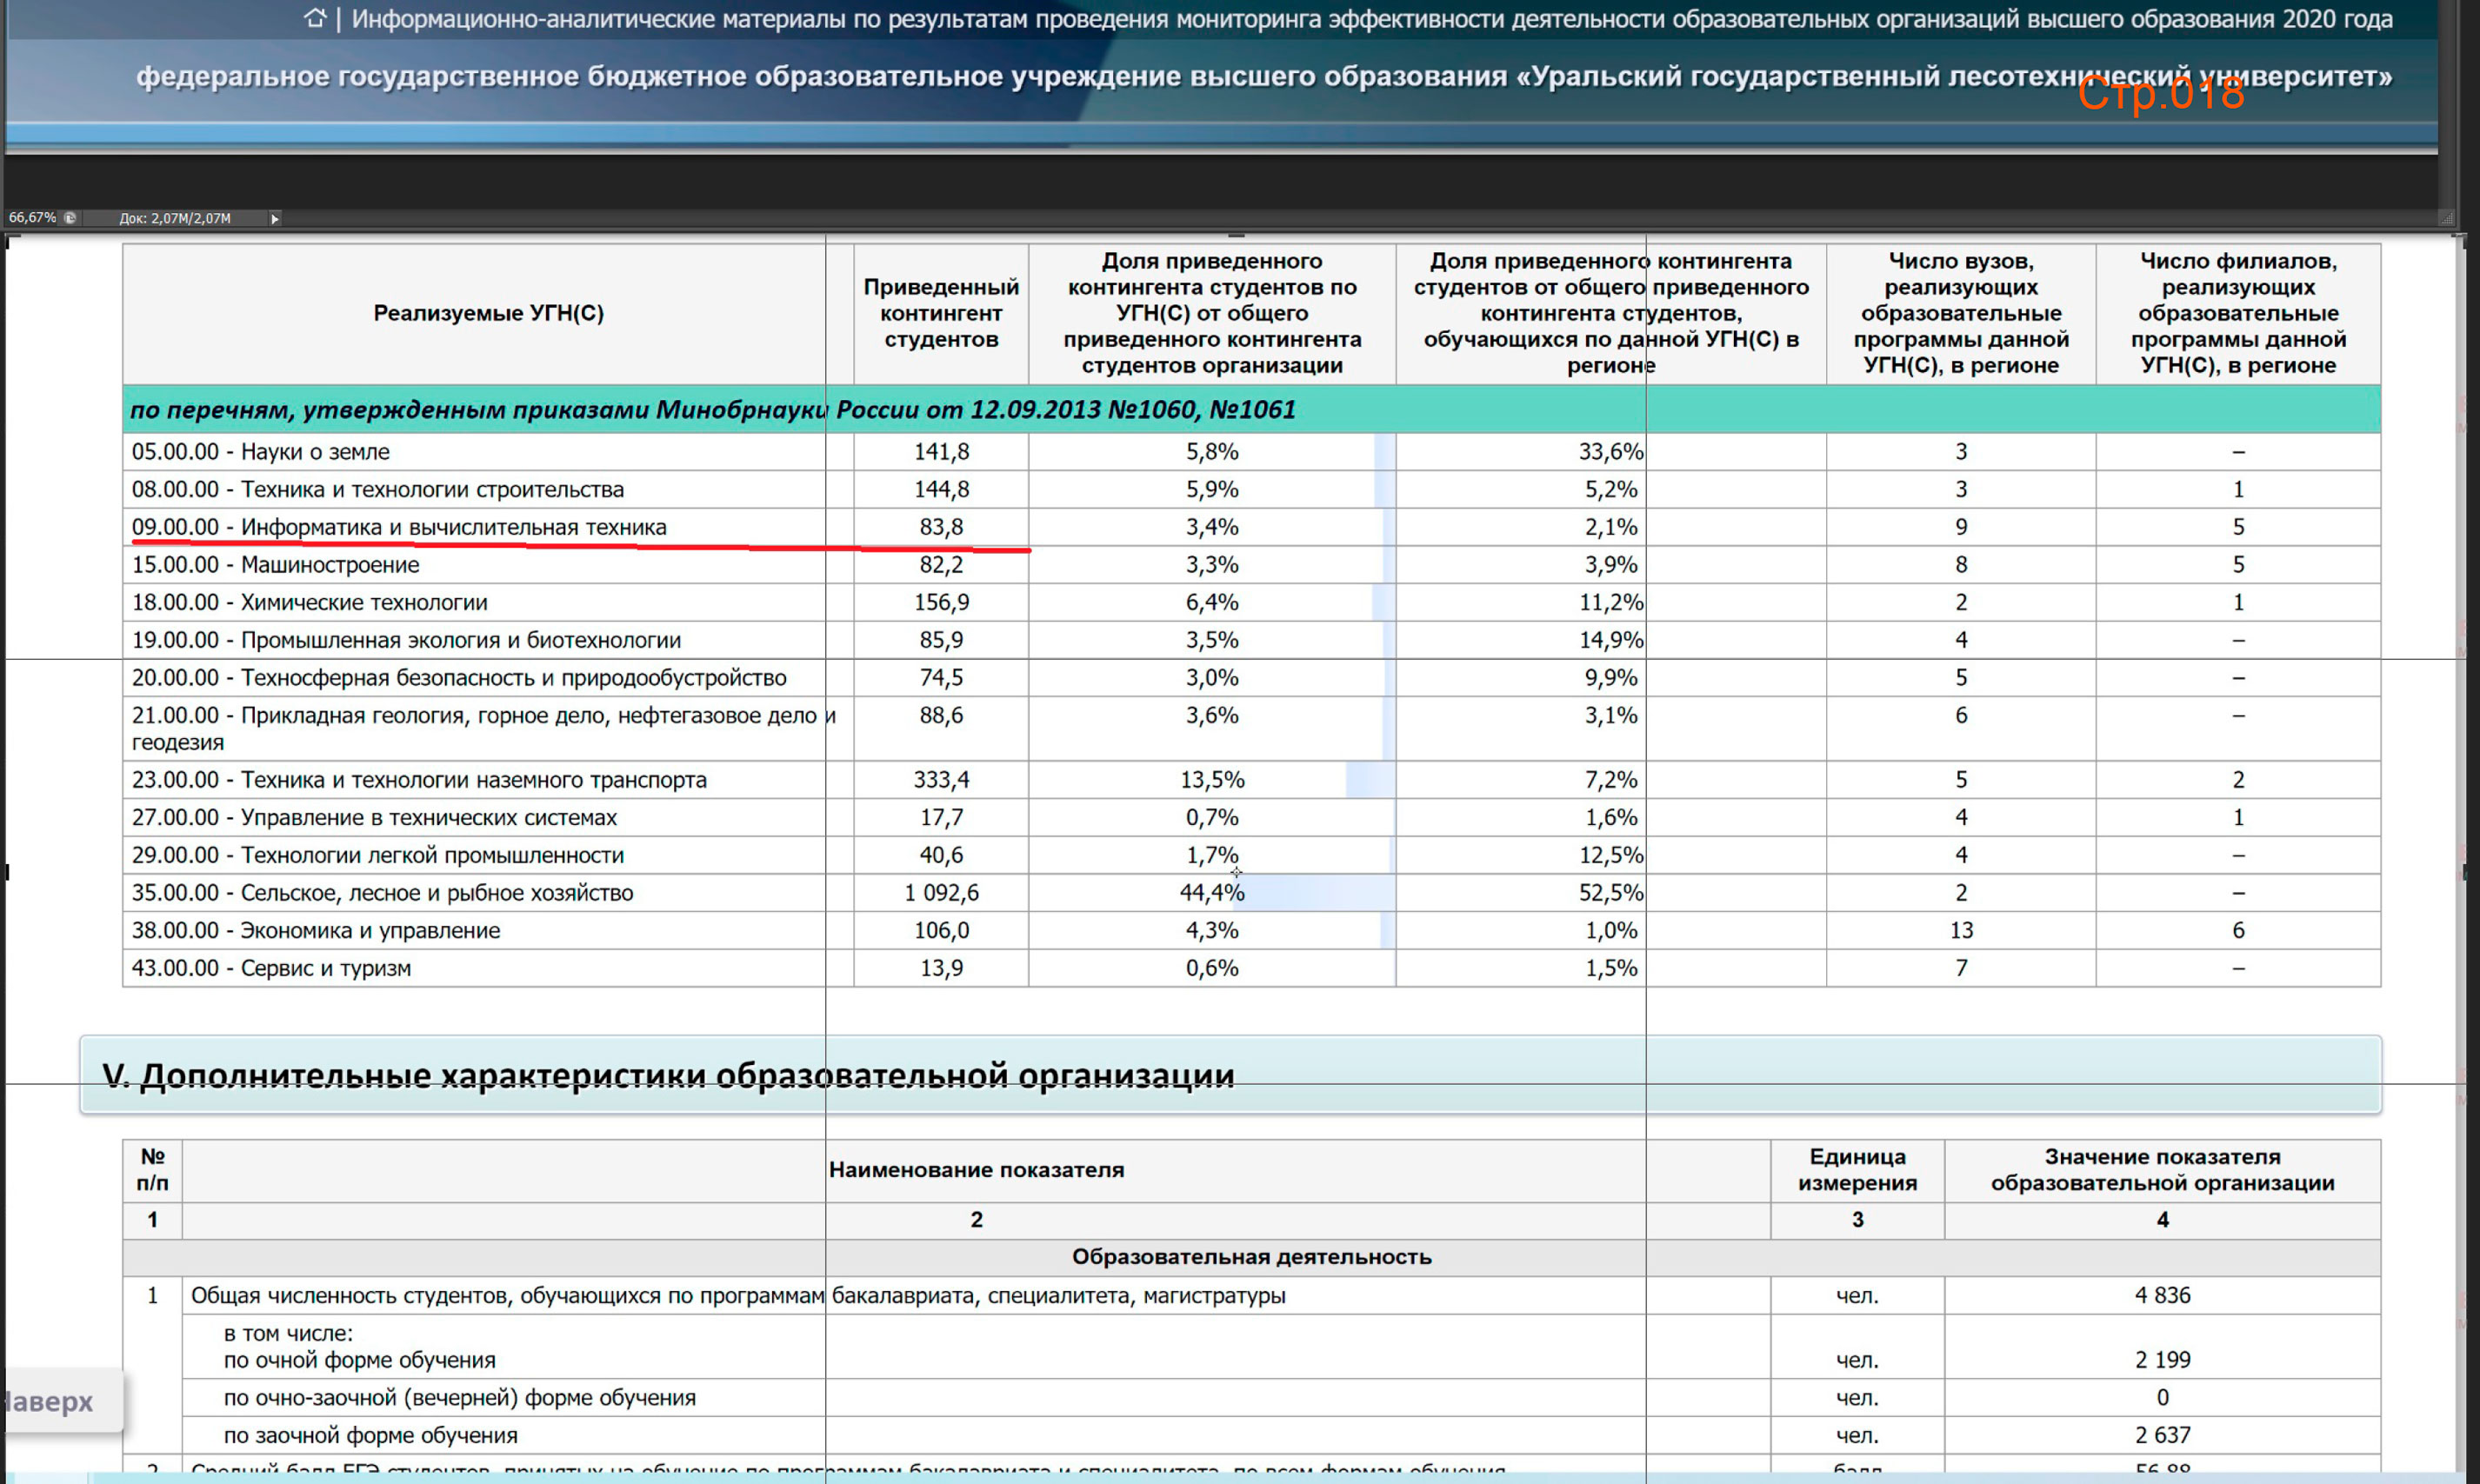Click the 66,67% zoom level field
This screenshot has height=1484, width=2480.
point(32,218)
